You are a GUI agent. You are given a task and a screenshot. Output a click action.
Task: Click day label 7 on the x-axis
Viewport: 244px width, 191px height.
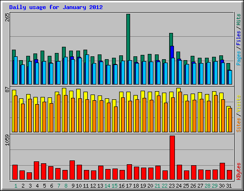click(59, 186)
